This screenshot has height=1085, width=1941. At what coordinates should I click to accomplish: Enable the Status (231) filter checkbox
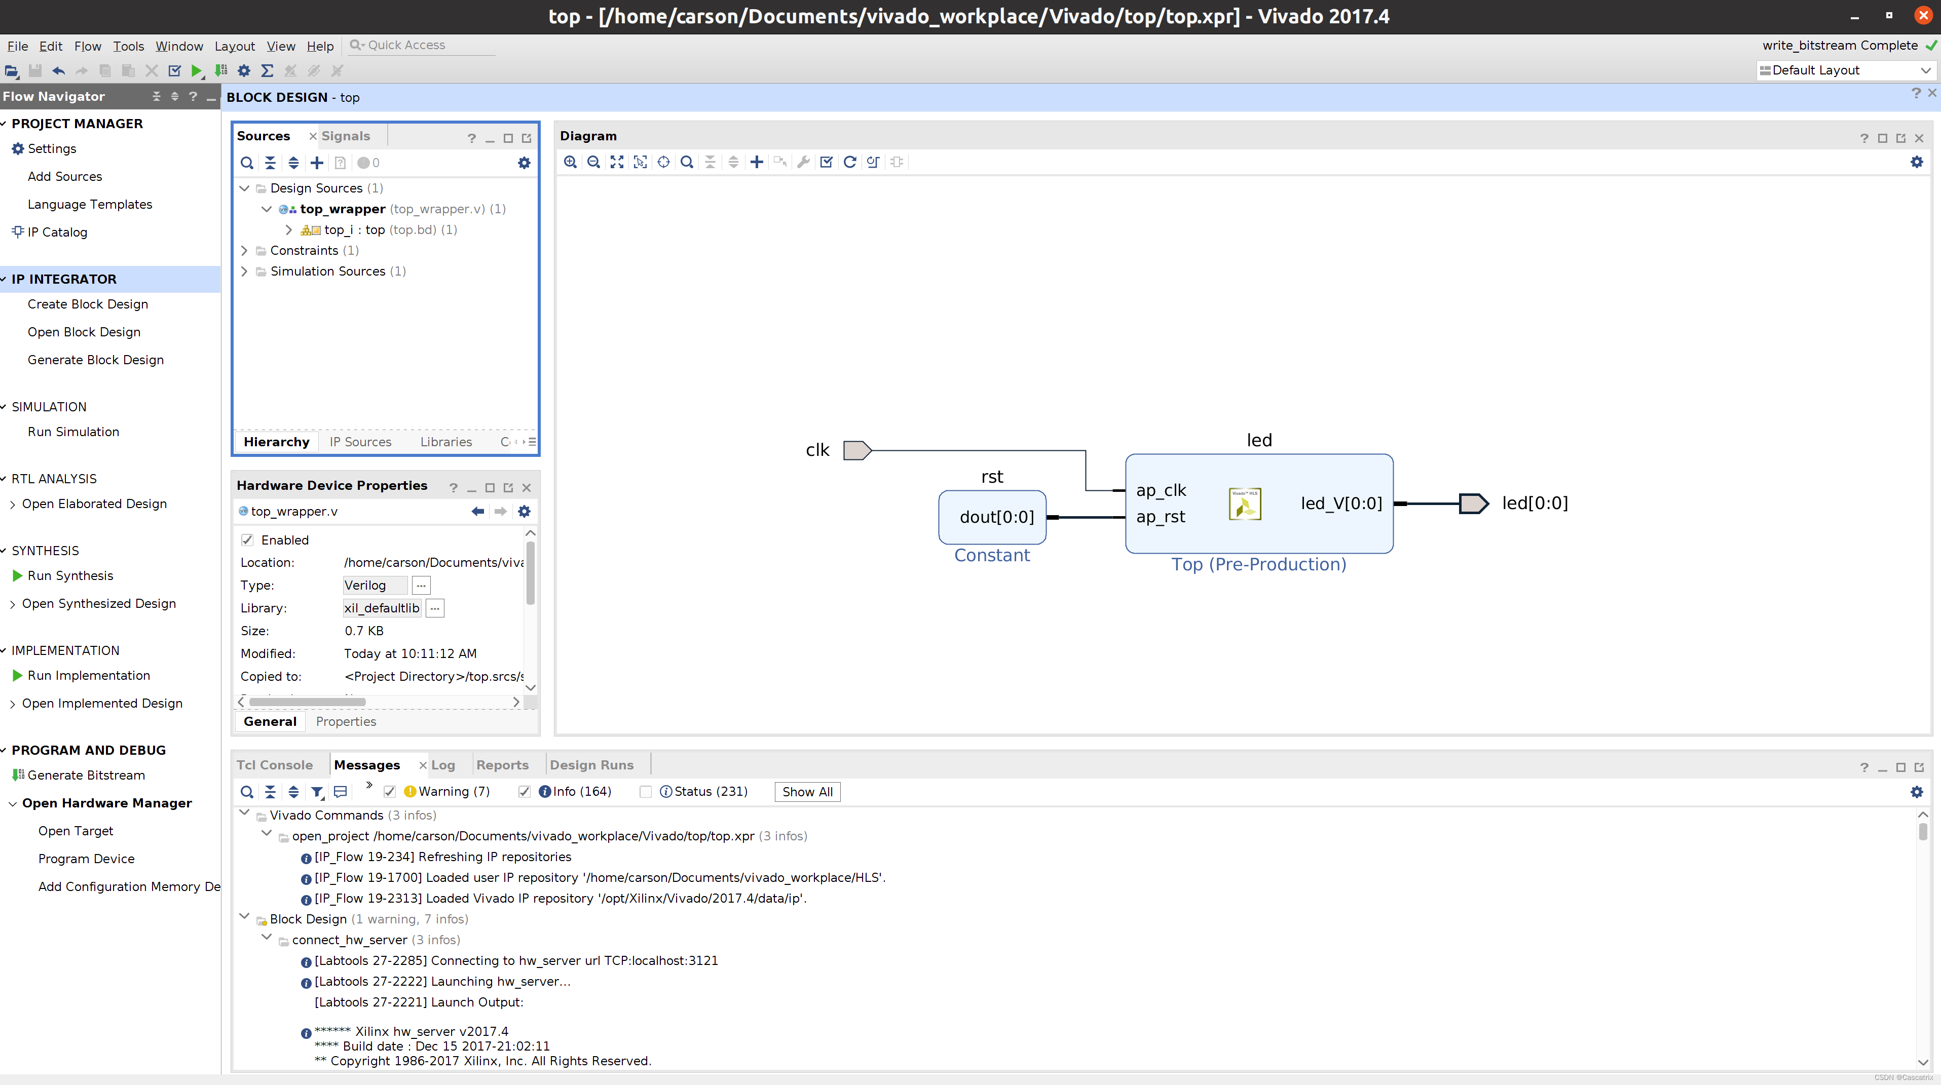pos(646,791)
